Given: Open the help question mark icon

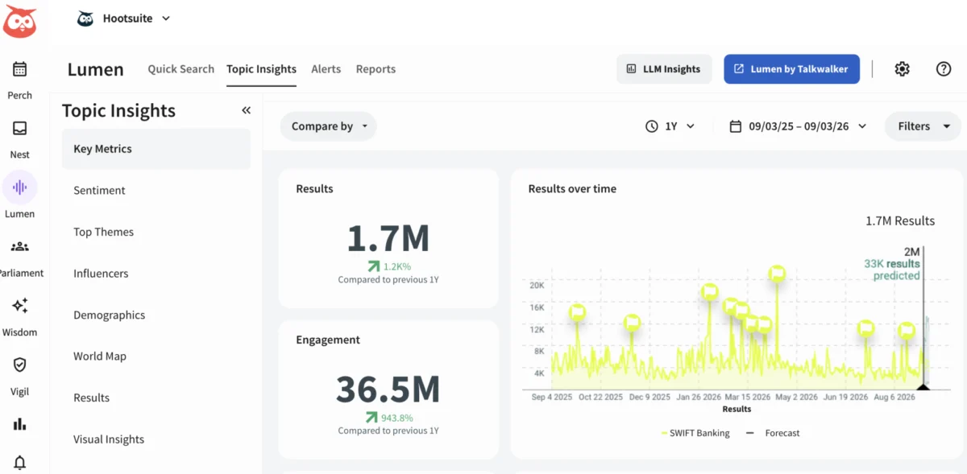Looking at the screenshot, I should tap(944, 69).
